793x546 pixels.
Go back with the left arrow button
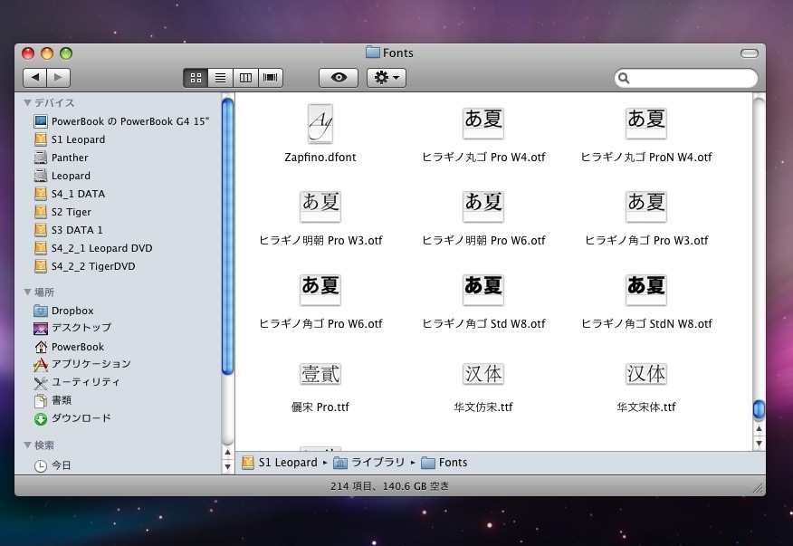point(34,78)
